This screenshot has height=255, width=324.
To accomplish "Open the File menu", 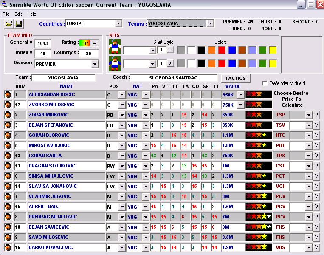I will coord(6,14).
